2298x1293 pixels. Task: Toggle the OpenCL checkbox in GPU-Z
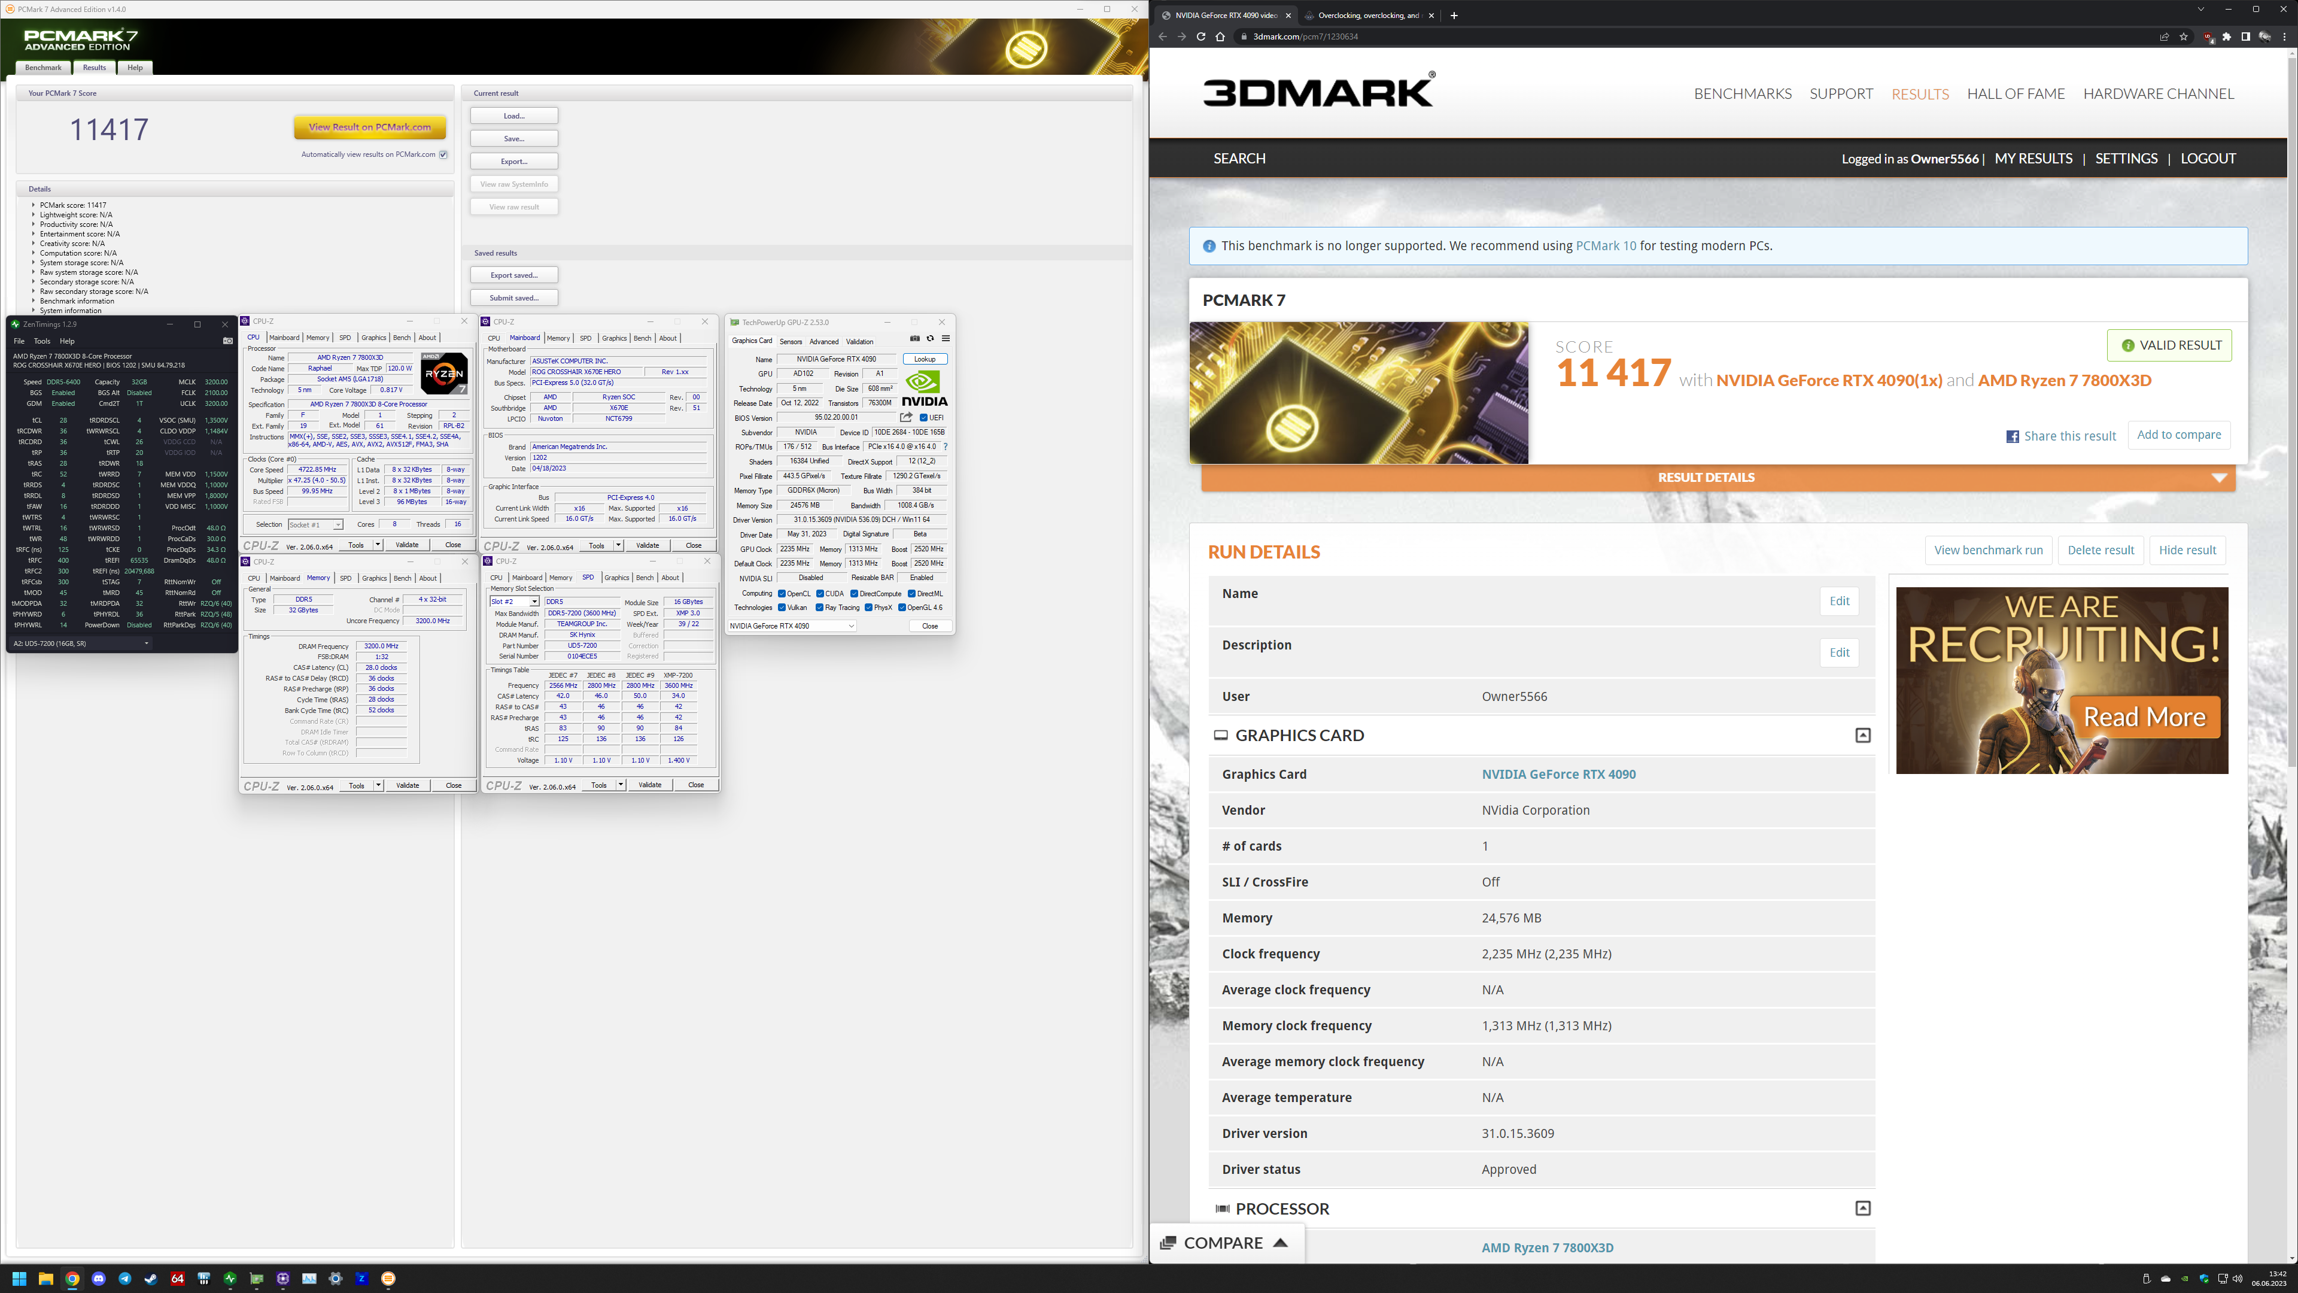[x=782, y=593]
